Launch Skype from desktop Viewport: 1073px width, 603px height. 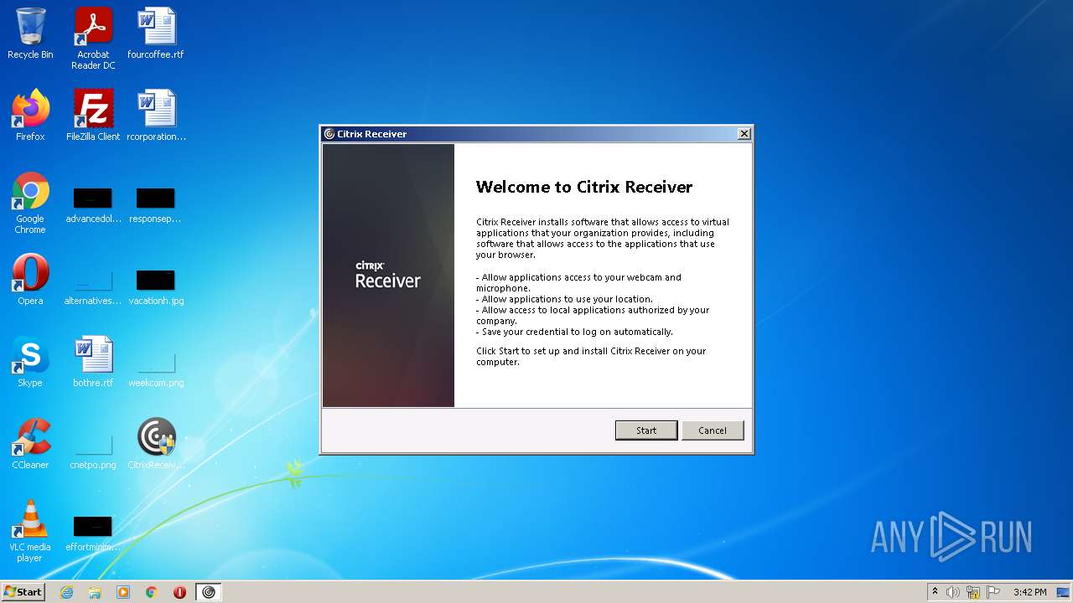30,362
